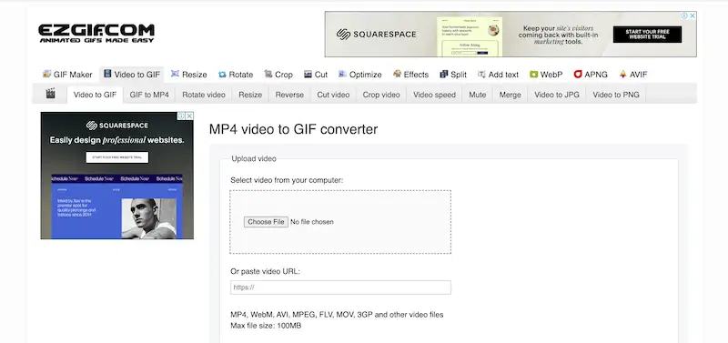Click the info icon on top banner ad
This screenshot has width=728, height=343.
(x=684, y=15)
